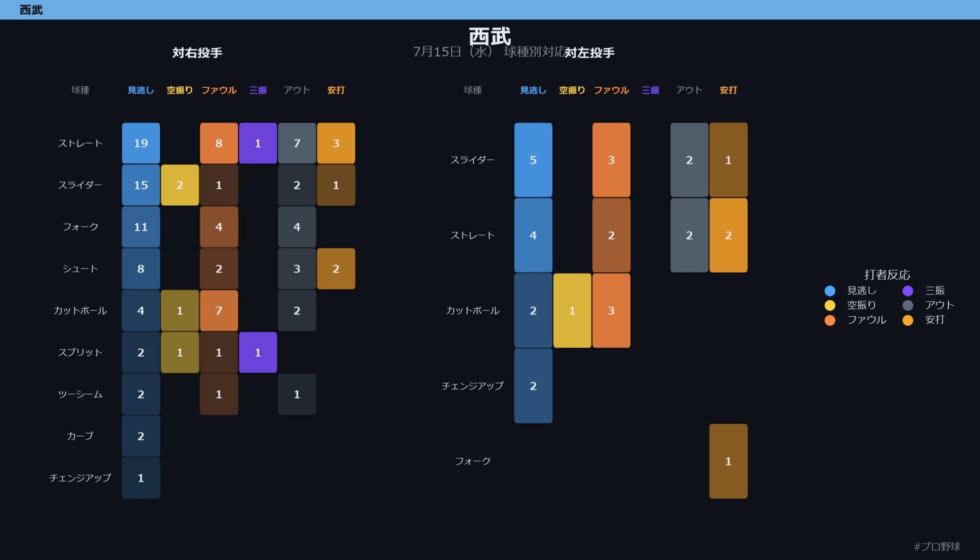Click the 見逃し blue legend dot

pyautogui.click(x=830, y=290)
